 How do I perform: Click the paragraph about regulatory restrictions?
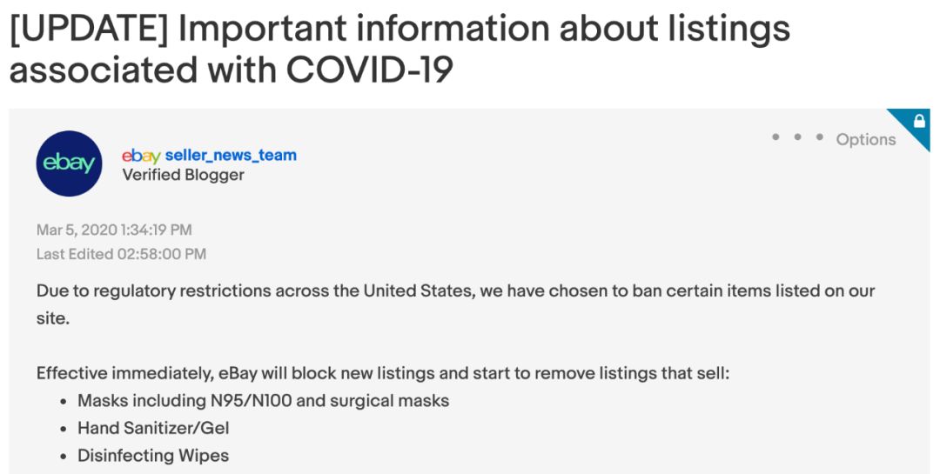click(x=455, y=304)
